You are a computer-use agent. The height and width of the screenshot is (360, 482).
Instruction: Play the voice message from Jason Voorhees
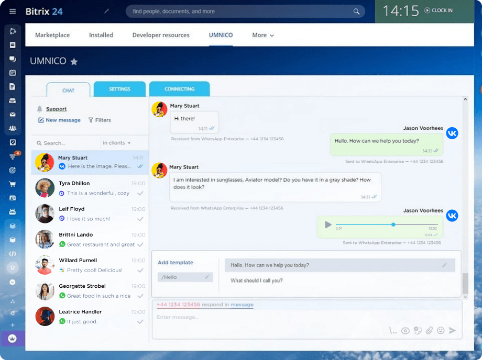pos(328,225)
